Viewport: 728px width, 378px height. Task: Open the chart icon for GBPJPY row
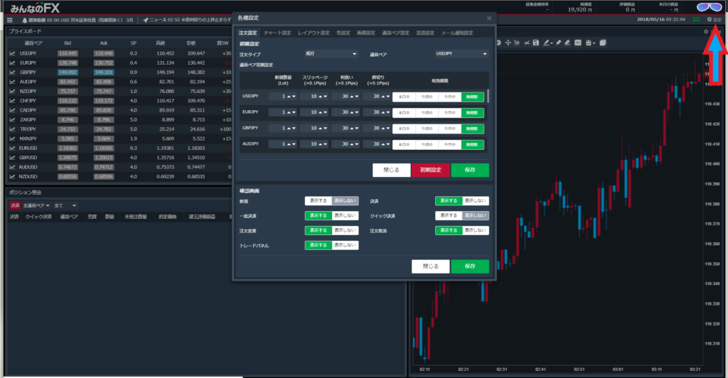point(13,72)
